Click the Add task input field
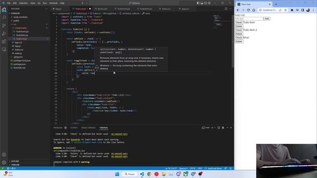317x178 pixels. tap(249, 19)
